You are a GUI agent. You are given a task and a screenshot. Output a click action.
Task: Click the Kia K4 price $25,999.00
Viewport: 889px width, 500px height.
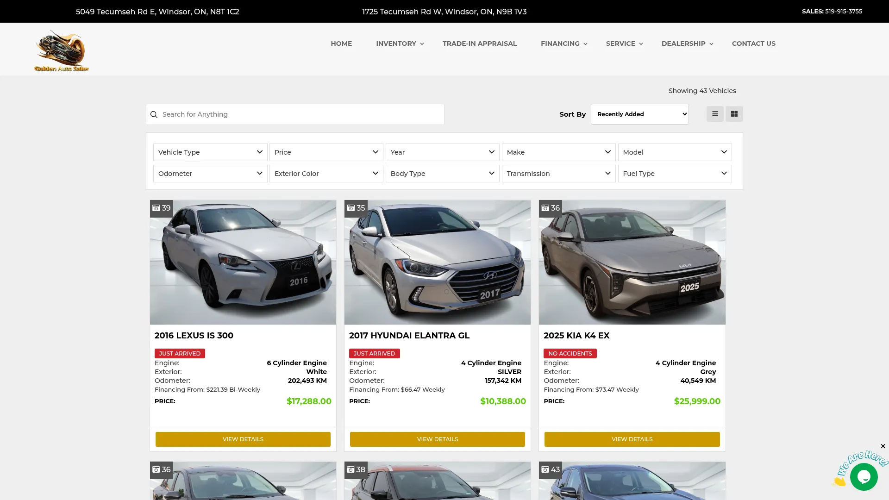click(697, 401)
